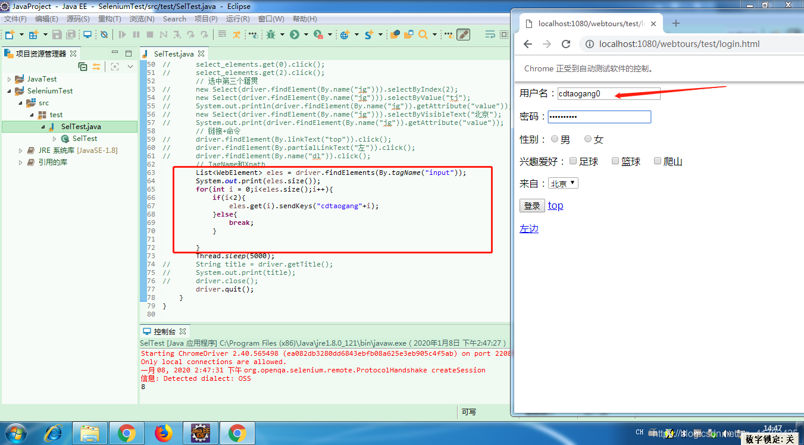Click the Save All icon in toolbar
Viewport: 804px width, 445px height.
click(71, 35)
